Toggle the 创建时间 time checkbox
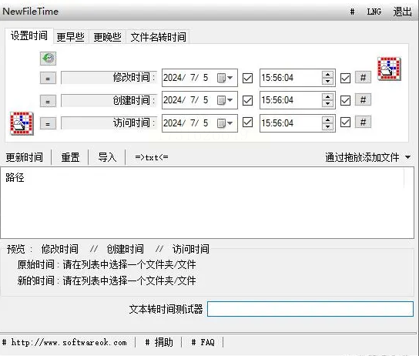The width and height of the screenshot is (419, 356). pyautogui.click(x=345, y=100)
